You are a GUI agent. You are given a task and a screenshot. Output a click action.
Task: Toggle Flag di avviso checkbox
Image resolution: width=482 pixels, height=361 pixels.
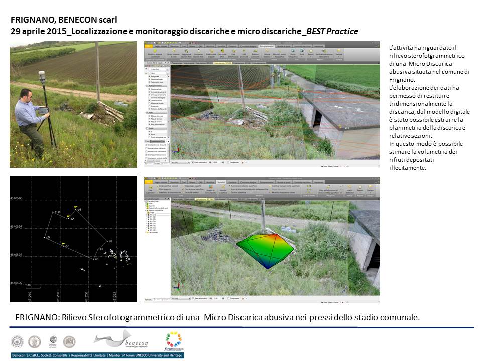[150, 119]
